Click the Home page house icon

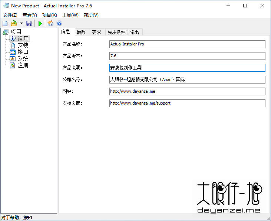pos(50,23)
